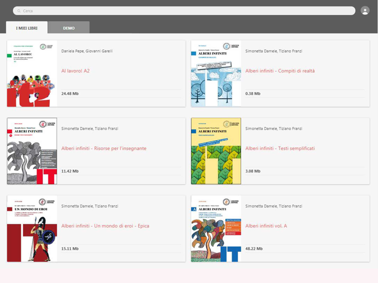Click the 48.22 Mb file size

pos(254,249)
